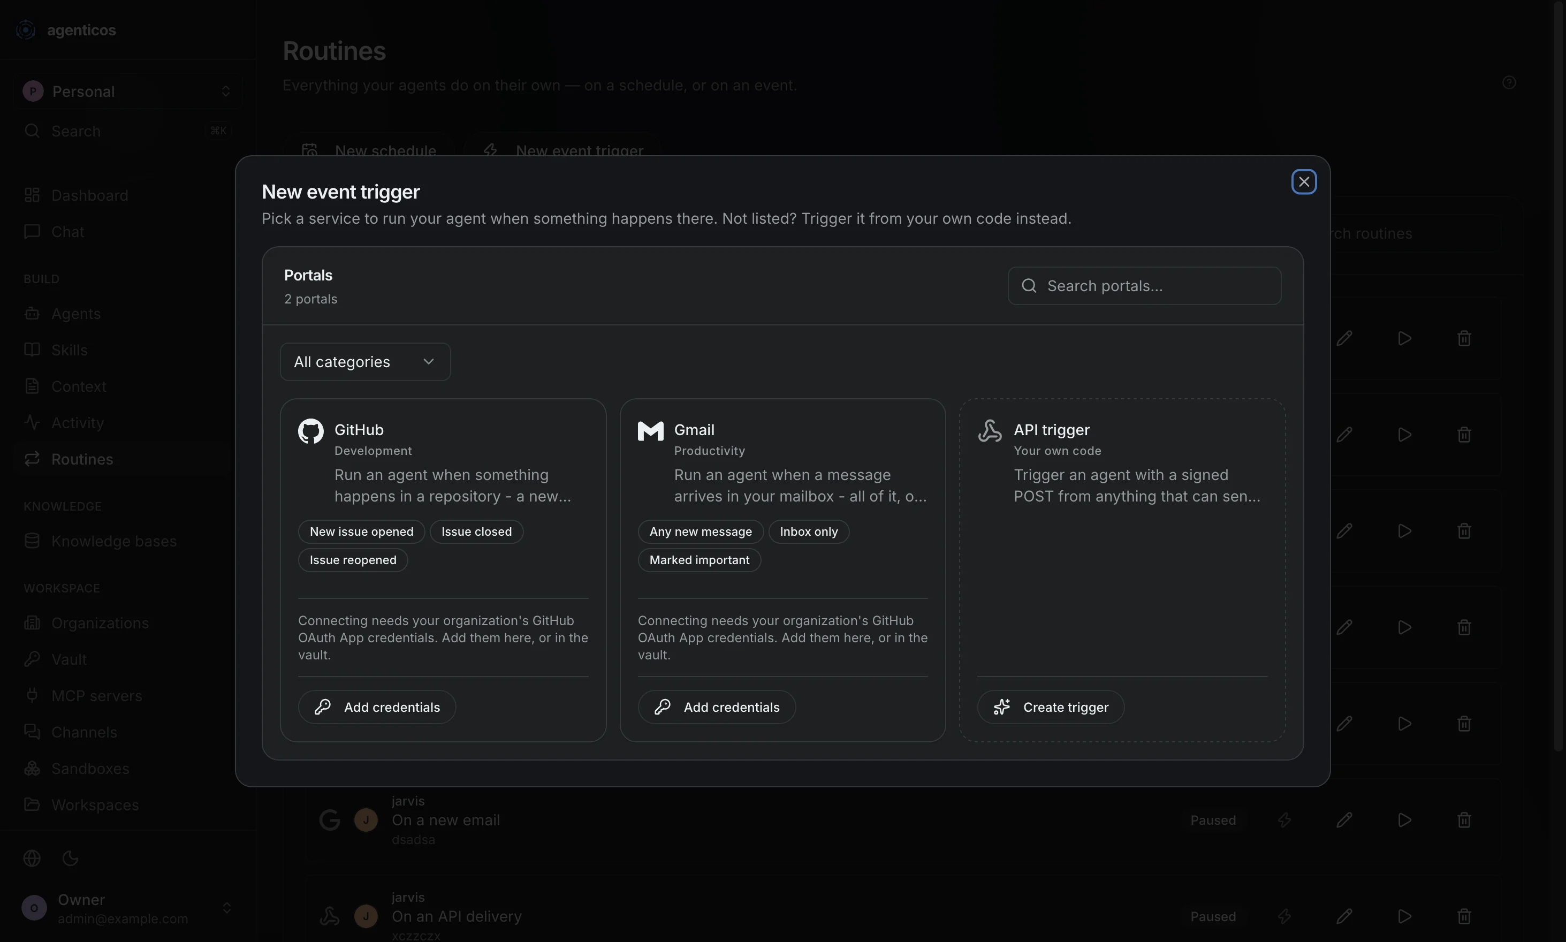The height and width of the screenshot is (942, 1566).
Task: Edit the "On a new email" routine with the pencil
Action: pyautogui.click(x=1344, y=820)
